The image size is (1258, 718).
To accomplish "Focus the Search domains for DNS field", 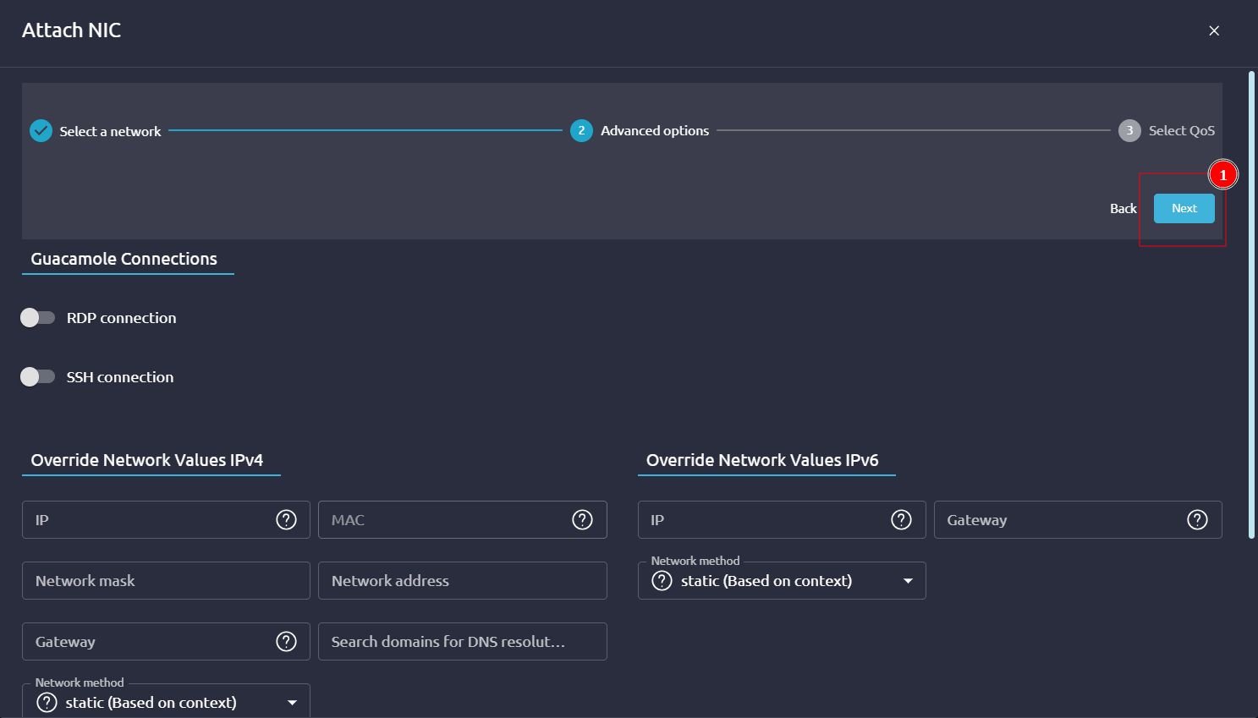I will pos(462,642).
